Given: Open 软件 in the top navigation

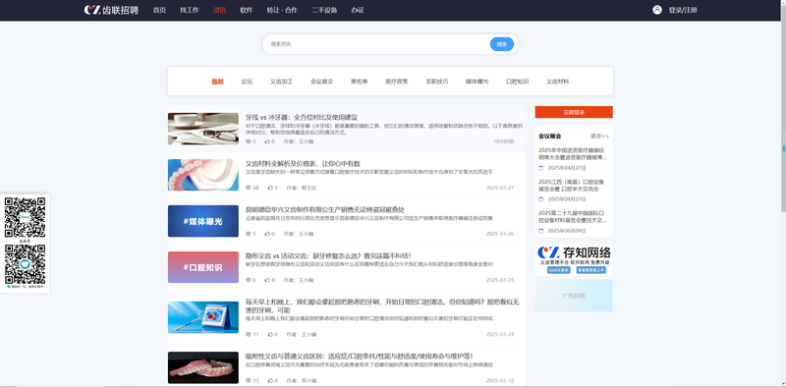Looking at the screenshot, I should [x=247, y=10].
